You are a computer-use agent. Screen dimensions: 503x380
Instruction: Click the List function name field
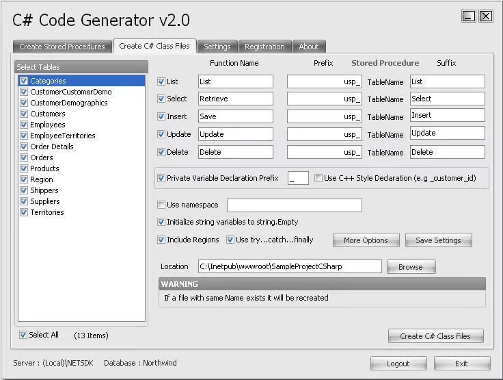coord(236,81)
